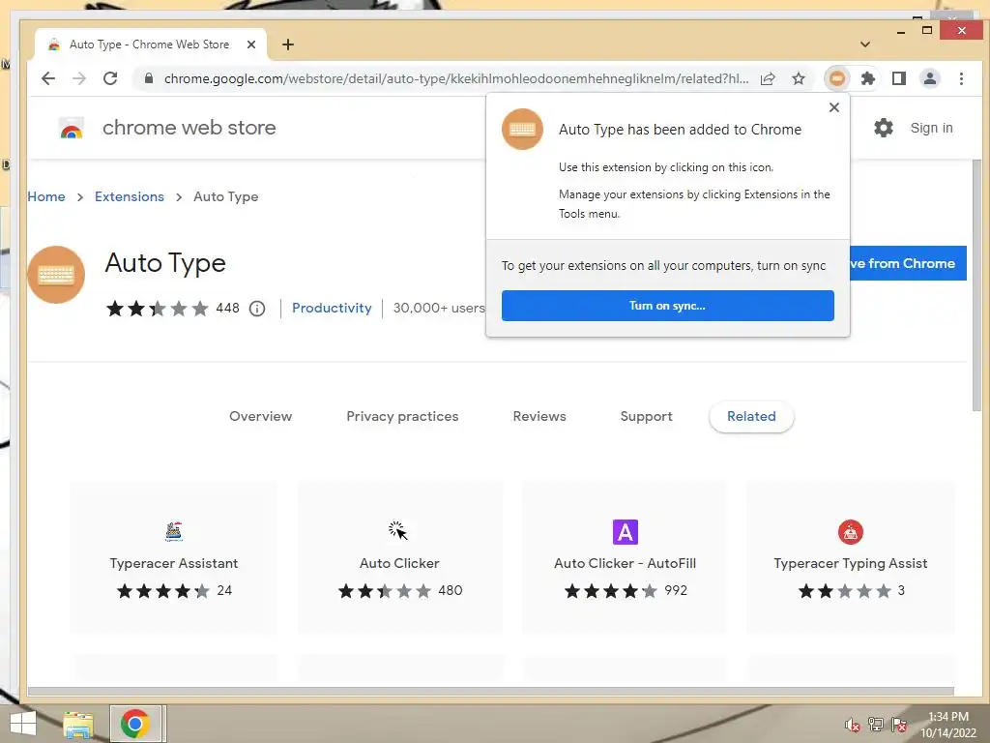Close the extension added popup

coord(834,107)
